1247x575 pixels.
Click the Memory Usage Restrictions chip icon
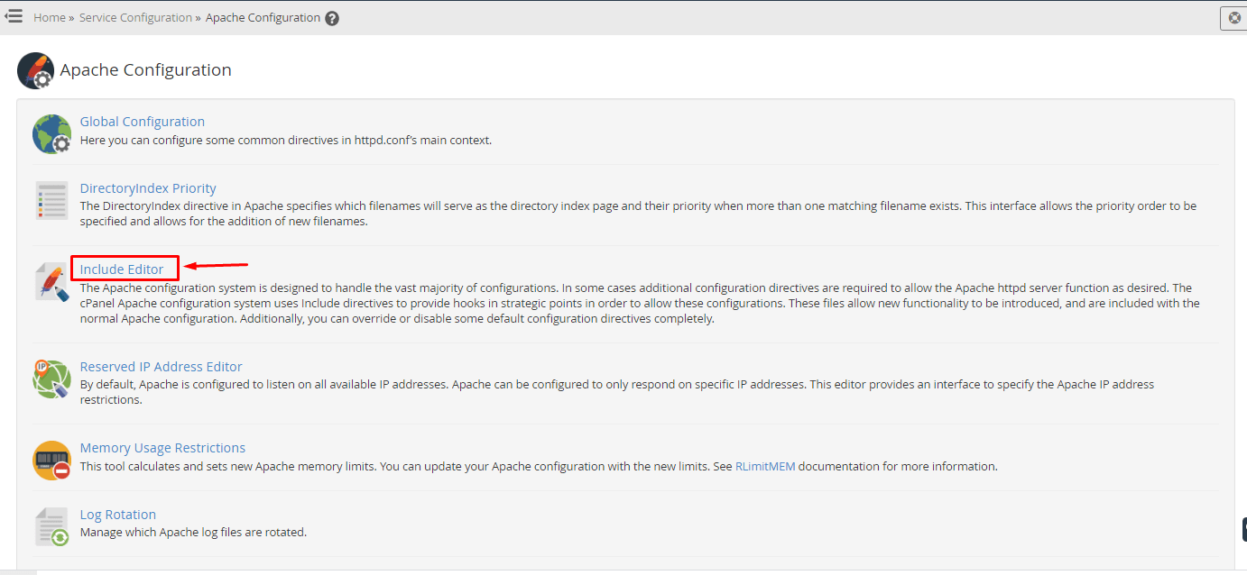(x=51, y=460)
